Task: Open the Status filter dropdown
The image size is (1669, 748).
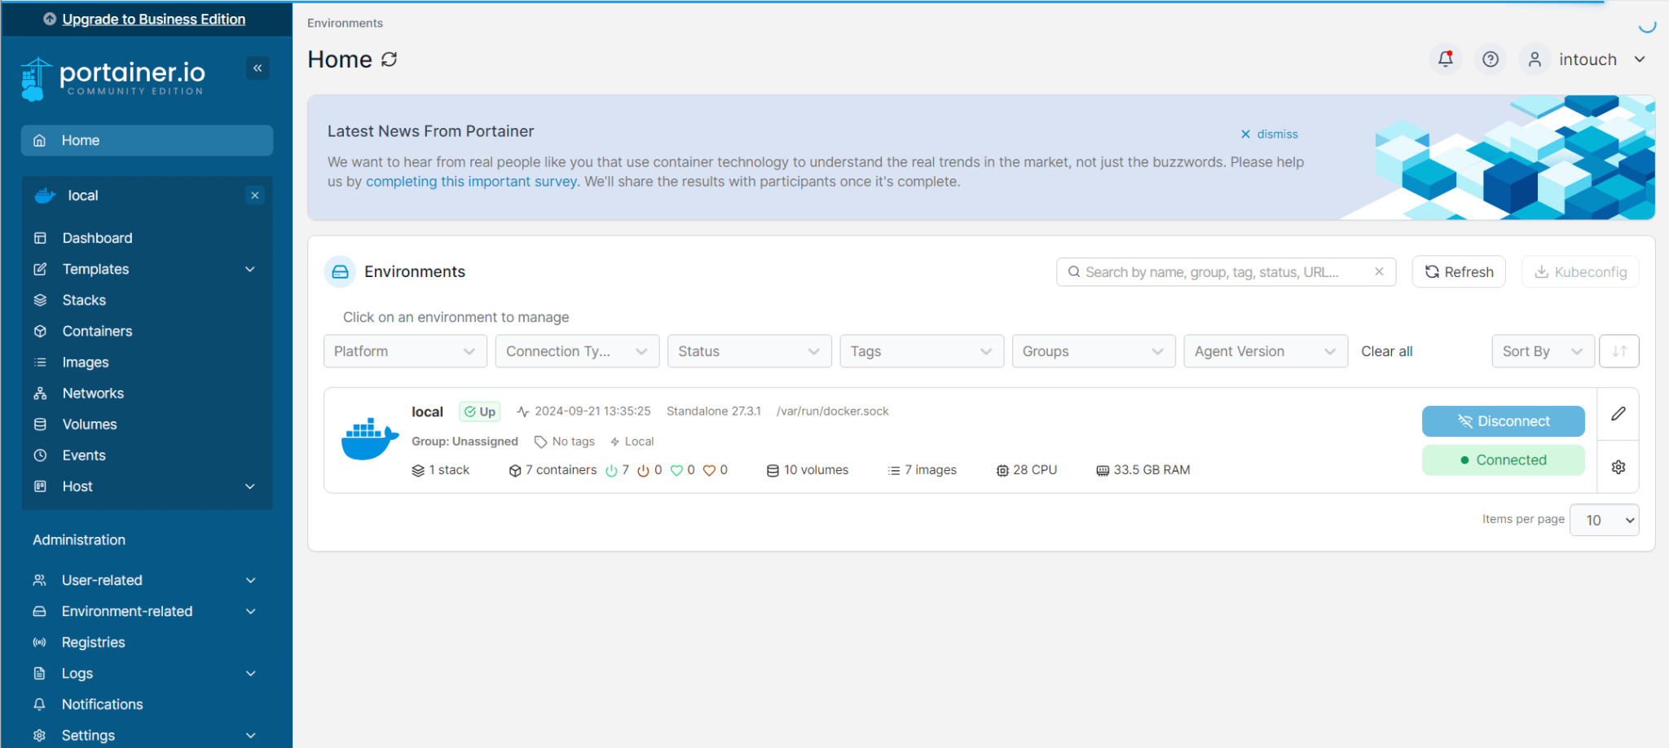Action: tap(748, 351)
